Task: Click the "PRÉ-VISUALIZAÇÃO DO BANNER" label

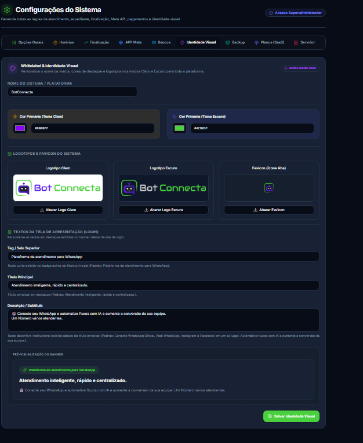Action: (x=38, y=354)
